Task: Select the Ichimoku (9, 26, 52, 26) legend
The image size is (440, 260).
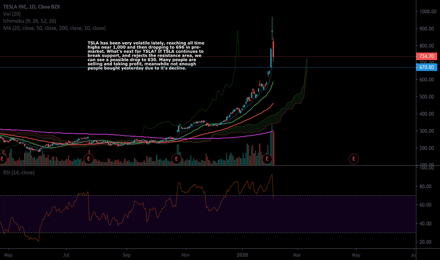Action: [x=29, y=21]
